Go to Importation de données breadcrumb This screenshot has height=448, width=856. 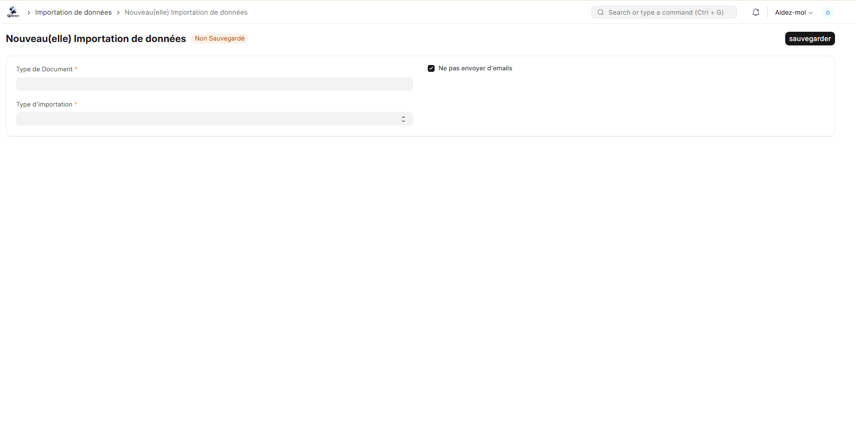(73, 12)
